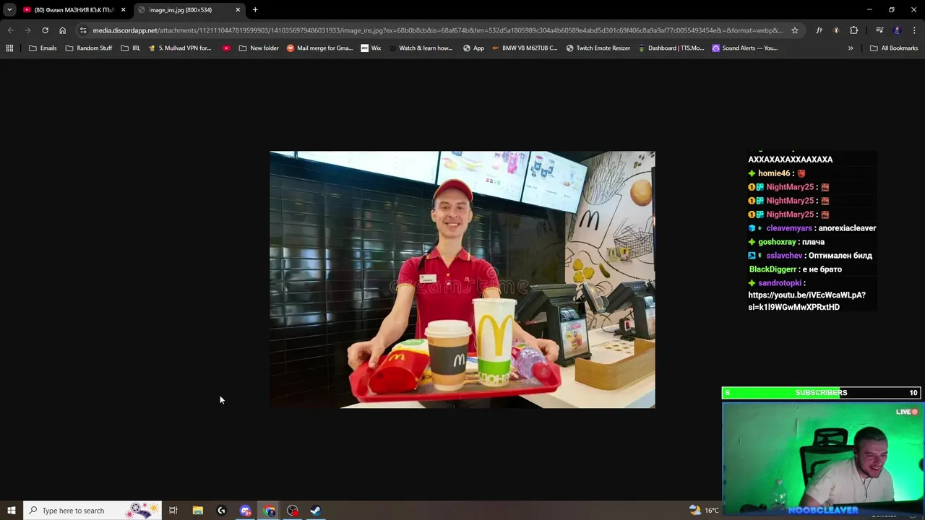
Task: Go forward to next page
Action: click(27, 30)
